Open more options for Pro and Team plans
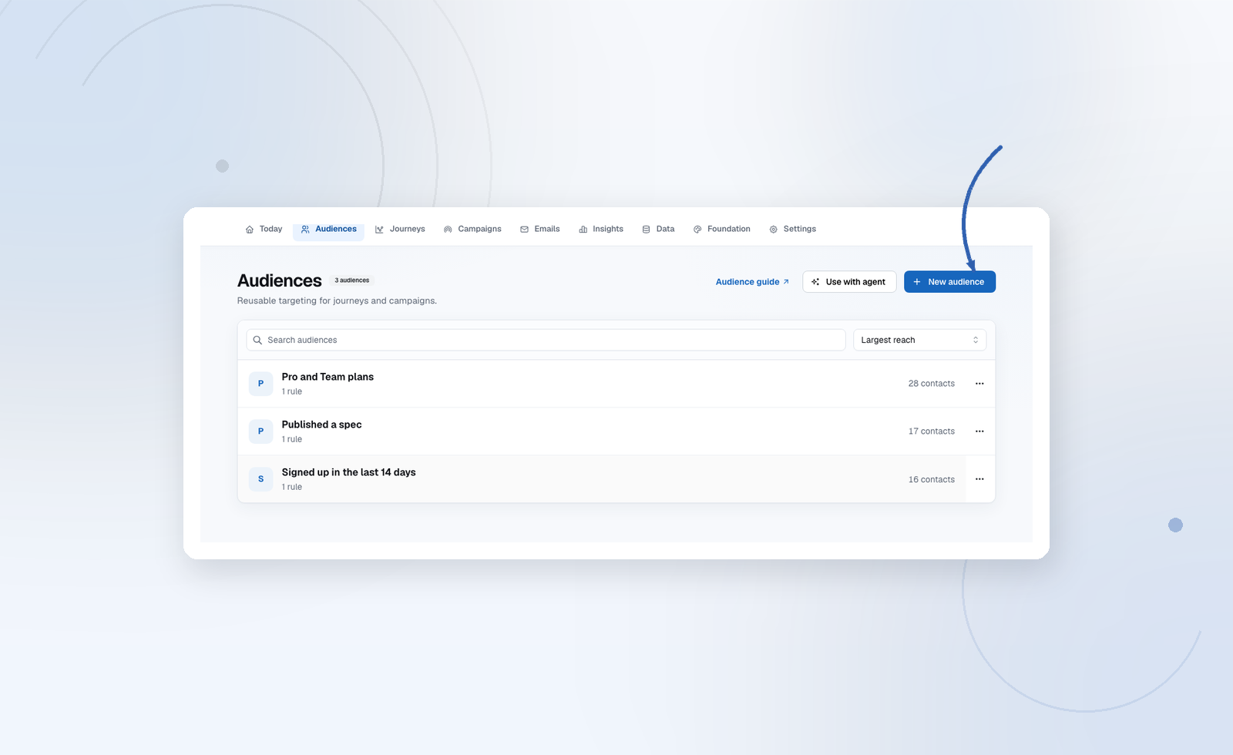Screen dimensions: 1233x755 coord(979,384)
